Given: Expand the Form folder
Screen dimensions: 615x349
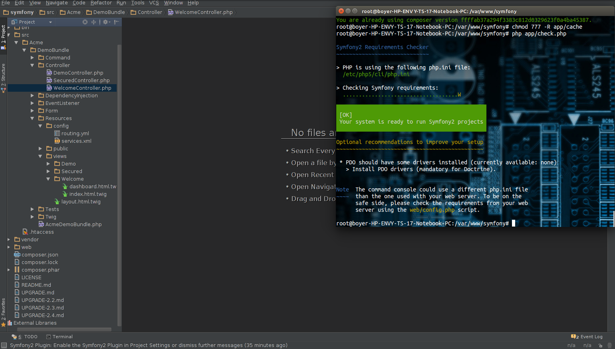Looking at the screenshot, I should 32,111.
